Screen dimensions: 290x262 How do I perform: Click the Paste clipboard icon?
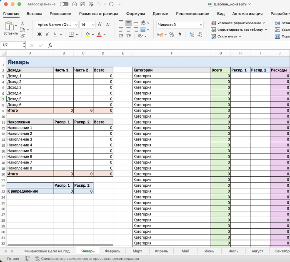click(x=9, y=26)
